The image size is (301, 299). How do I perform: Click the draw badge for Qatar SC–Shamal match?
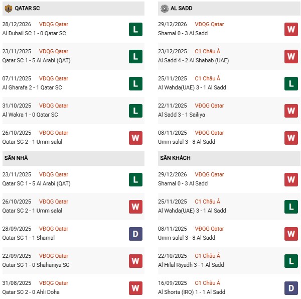click(x=135, y=234)
